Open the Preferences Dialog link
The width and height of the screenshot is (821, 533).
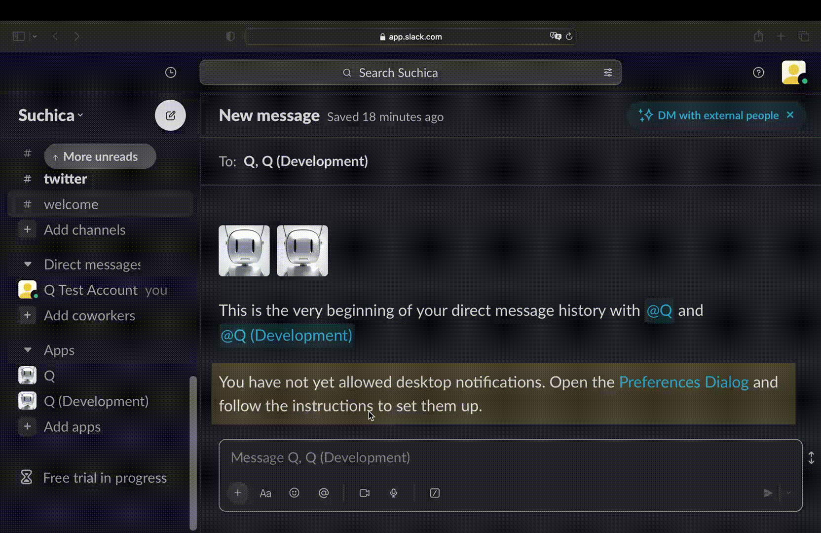[684, 382]
